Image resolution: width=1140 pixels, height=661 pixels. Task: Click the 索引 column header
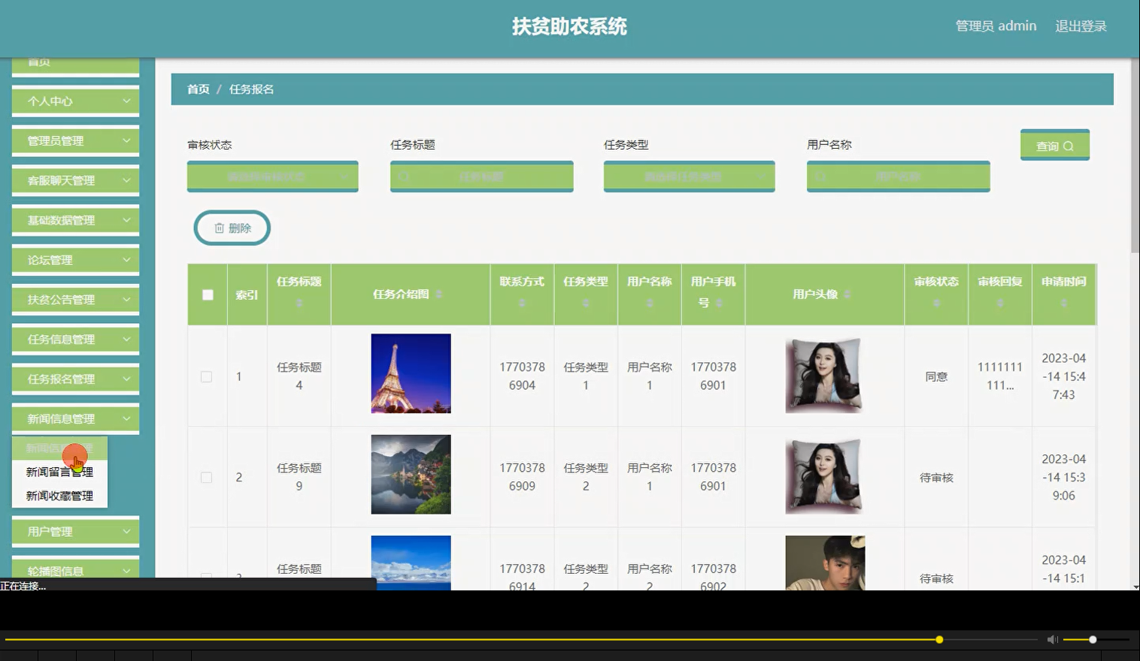tap(247, 294)
